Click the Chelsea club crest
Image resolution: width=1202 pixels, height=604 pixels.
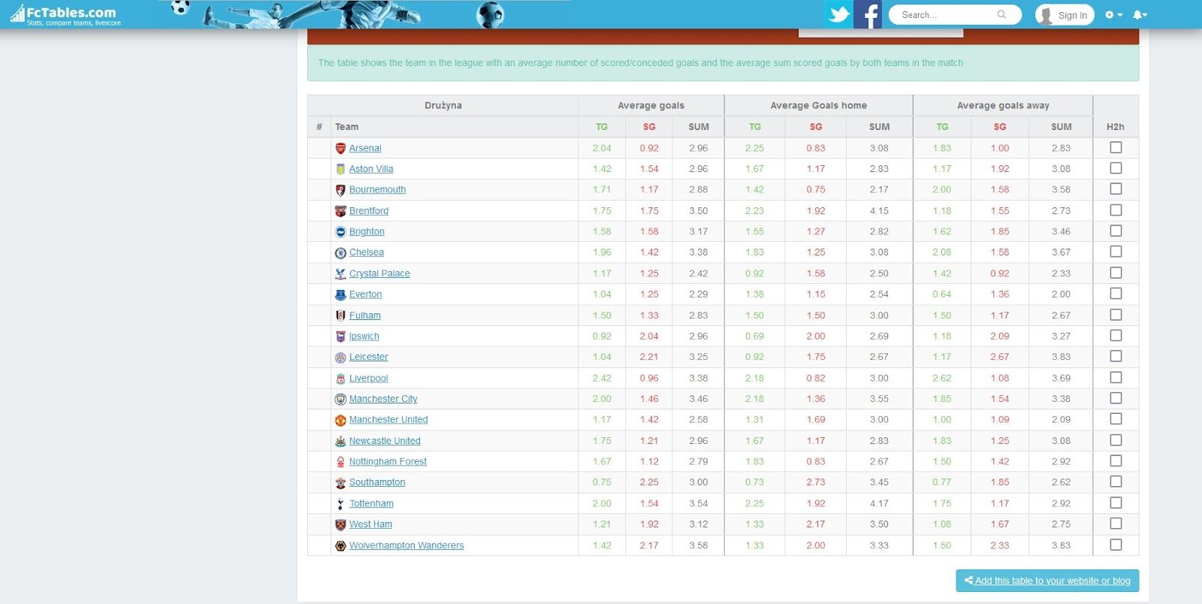340,252
